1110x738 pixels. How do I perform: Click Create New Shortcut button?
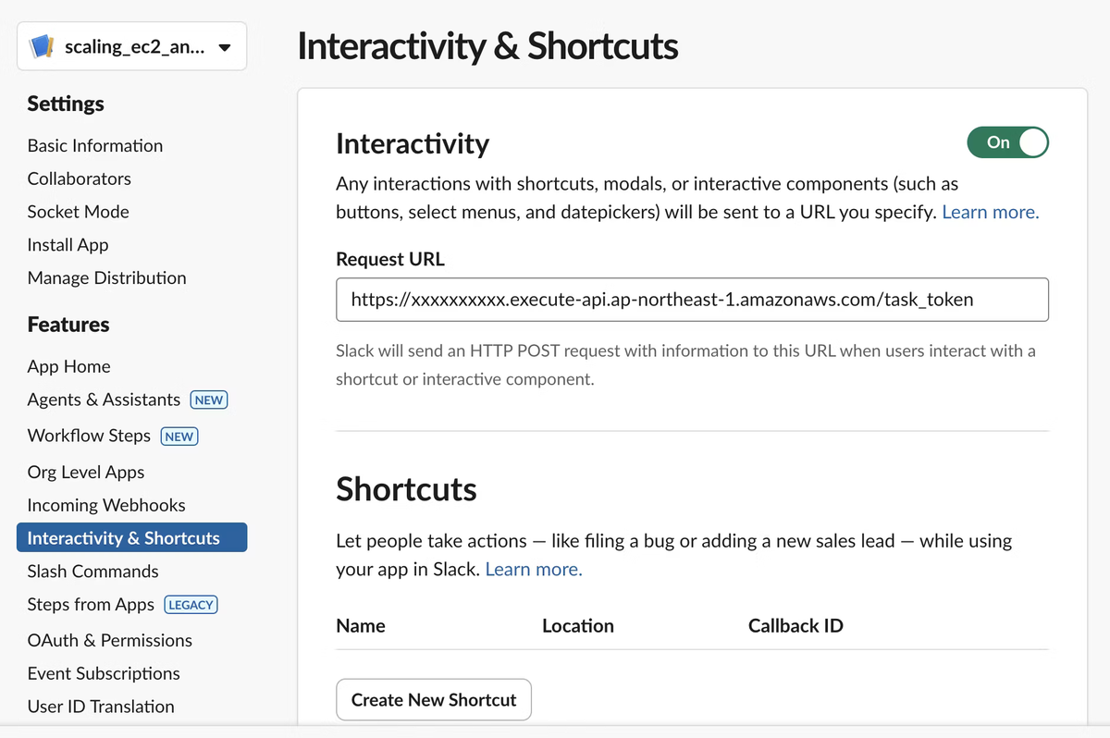[x=434, y=700]
